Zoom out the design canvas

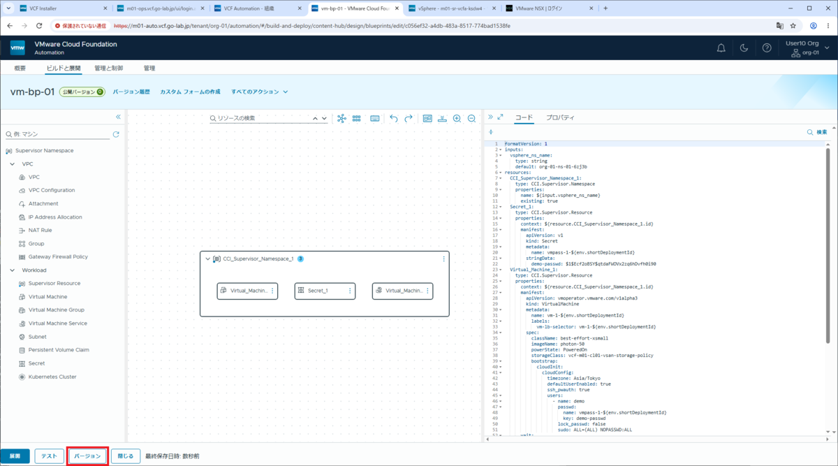coord(472,119)
